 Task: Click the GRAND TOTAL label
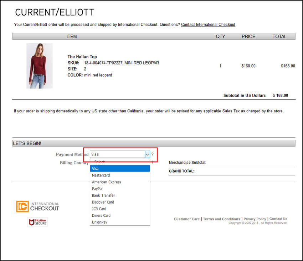(x=181, y=171)
